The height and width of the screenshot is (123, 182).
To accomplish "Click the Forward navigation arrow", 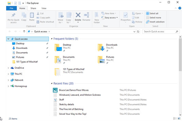I will coord(15,31).
